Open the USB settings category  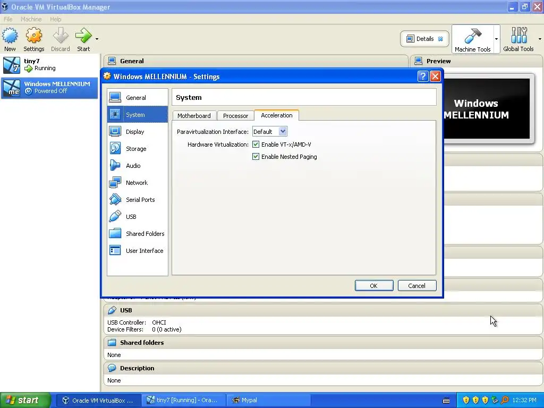(138, 217)
